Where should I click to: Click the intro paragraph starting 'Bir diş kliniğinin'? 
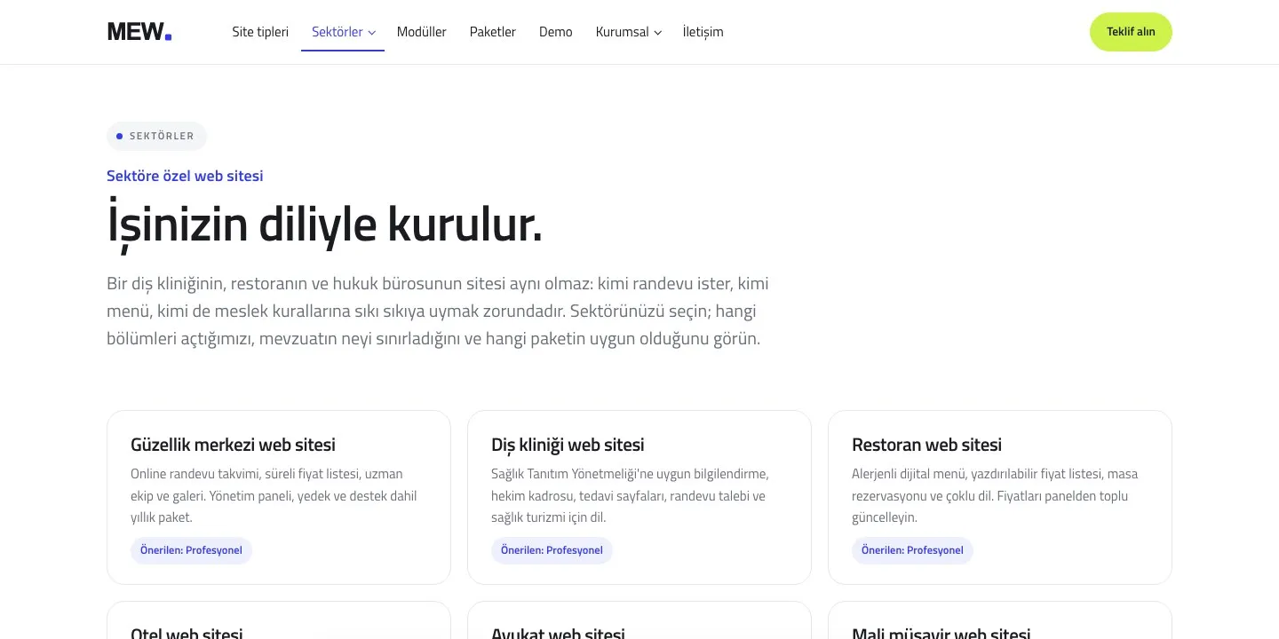[438, 312]
